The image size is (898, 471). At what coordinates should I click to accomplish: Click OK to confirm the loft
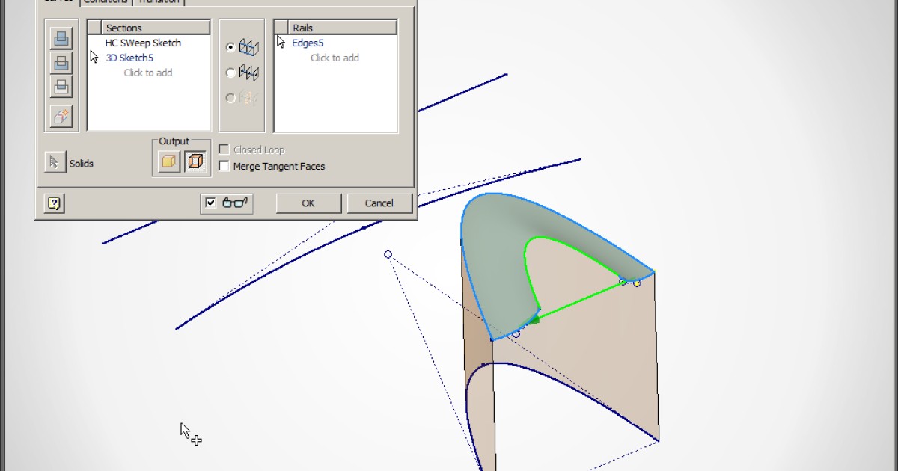308,203
